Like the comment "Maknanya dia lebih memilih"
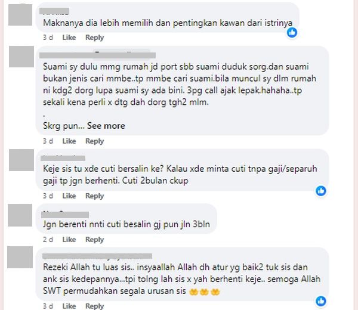The width and height of the screenshot is (358, 310). pyautogui.click(x=69, y=38)
